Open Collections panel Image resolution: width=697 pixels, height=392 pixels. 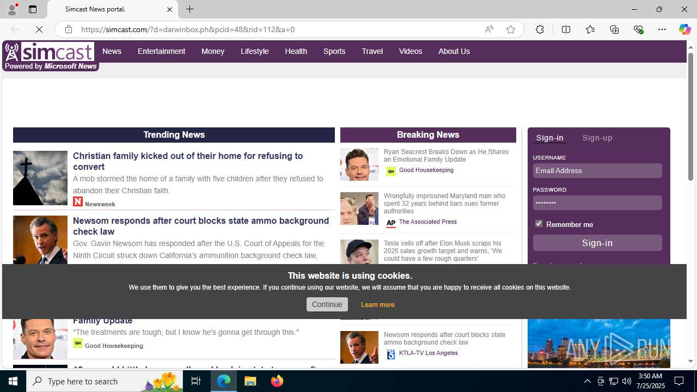point(614,29)
